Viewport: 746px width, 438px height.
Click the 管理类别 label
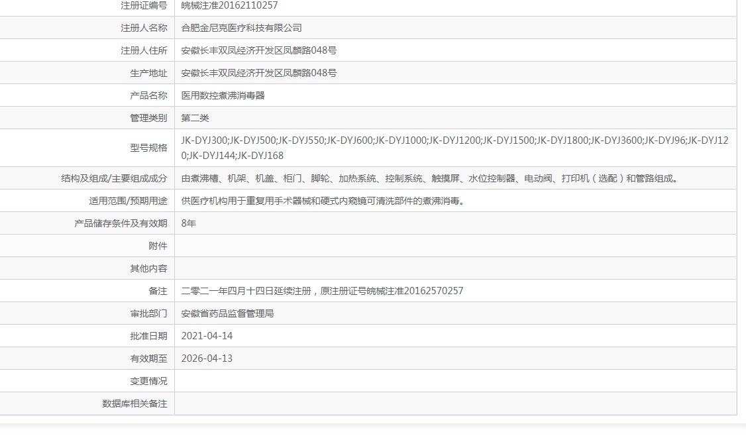pos(148,117)
